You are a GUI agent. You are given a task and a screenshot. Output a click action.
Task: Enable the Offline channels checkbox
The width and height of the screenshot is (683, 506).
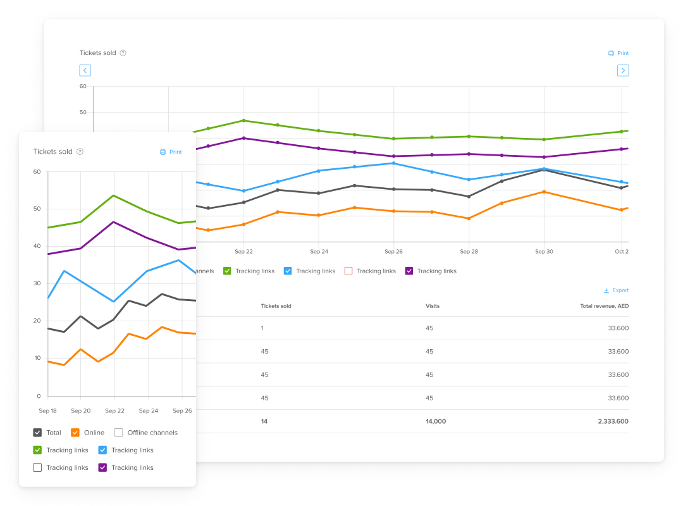pos(118,433)
